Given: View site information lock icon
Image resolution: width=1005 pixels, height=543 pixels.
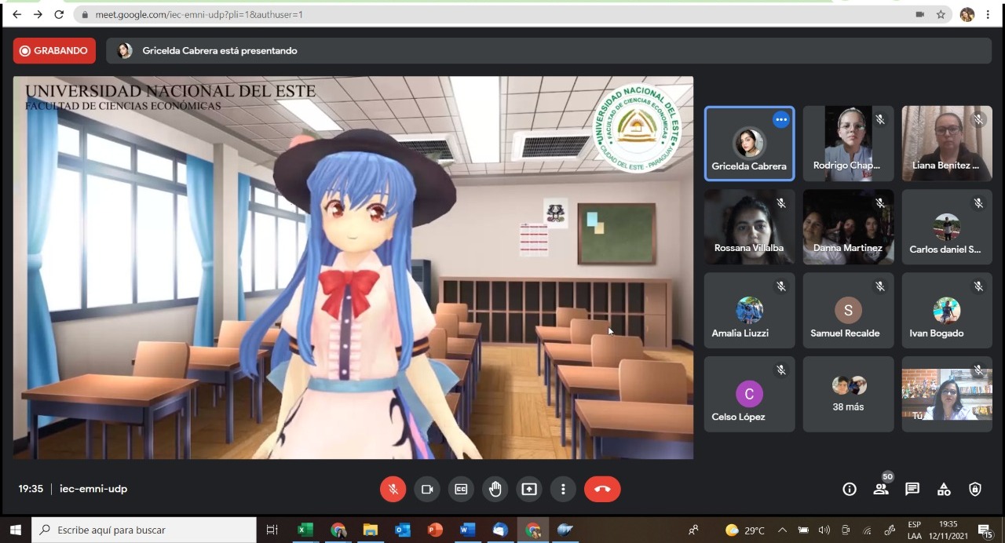Looking at the screenshot, I should tap(85, 14).
